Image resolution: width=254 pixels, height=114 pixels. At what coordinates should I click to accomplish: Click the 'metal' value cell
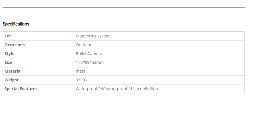81,71
